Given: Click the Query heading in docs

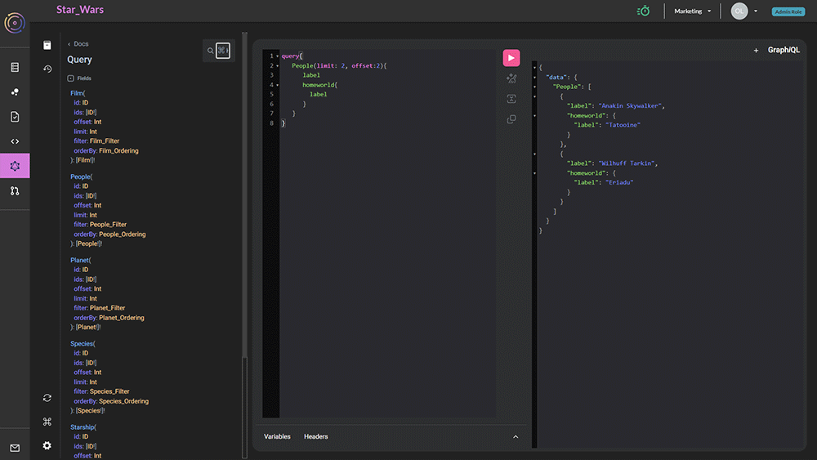Looking at the screenshot, I should point(79,60).
